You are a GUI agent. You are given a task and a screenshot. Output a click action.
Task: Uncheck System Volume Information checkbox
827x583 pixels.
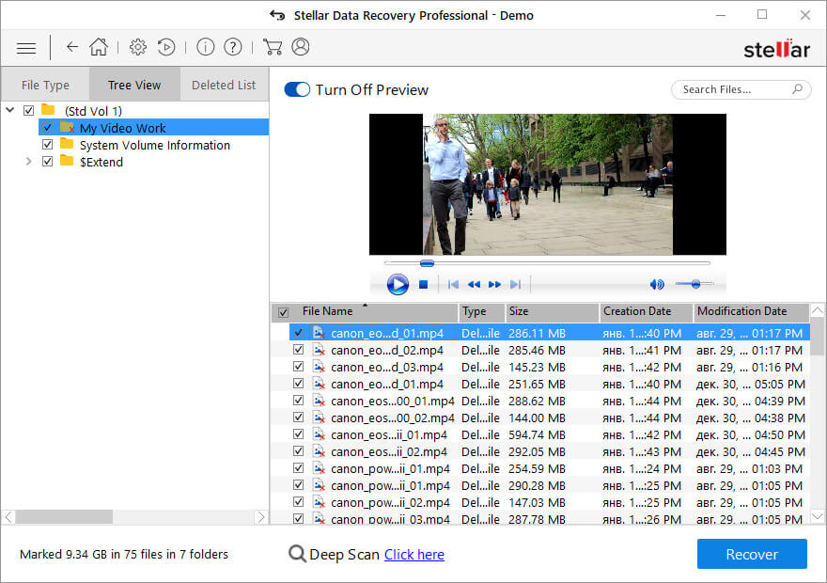click(48, 144)
